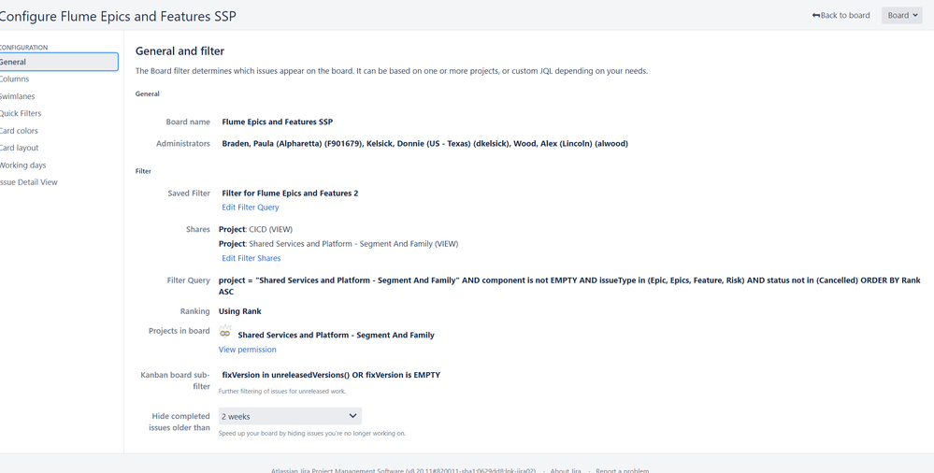This screenshot has height=473, width=934.
Task: Click the board name 'Flume Epics and Features SSP'
Action: 277,122
